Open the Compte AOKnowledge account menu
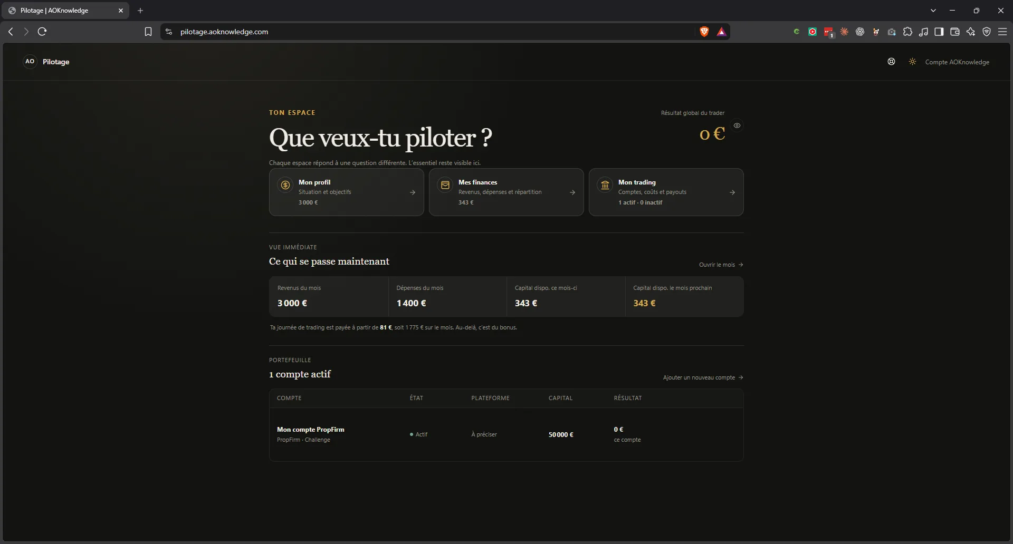 pyautogui.click(x=957, y=62)
